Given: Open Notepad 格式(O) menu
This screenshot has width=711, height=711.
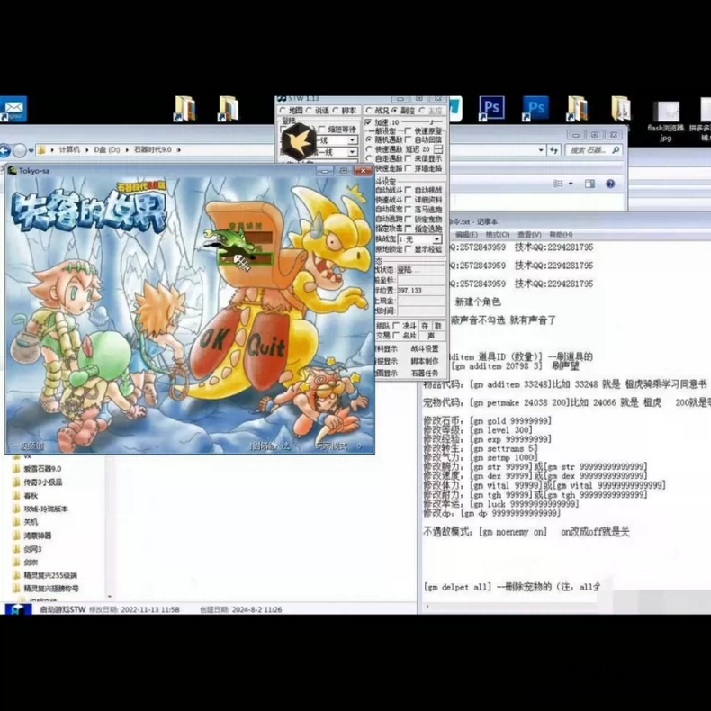Looking at the screenshot, I should pyautogui.click(x=498, y=234).
